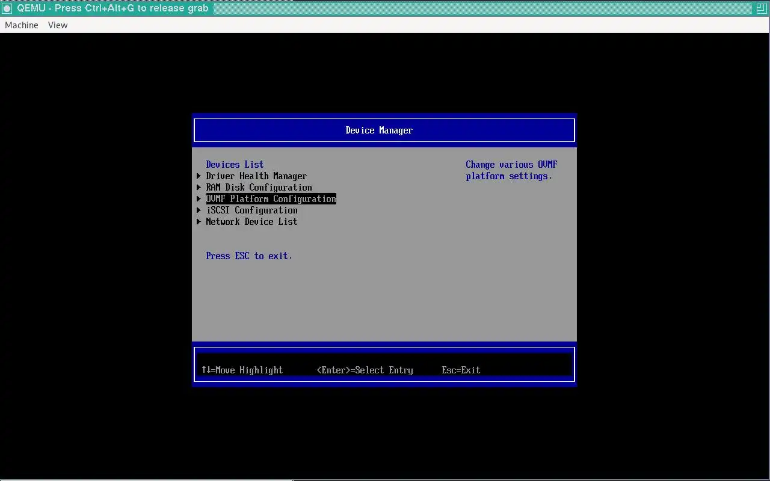Select OVMF Platform Configuration entry

271,199
